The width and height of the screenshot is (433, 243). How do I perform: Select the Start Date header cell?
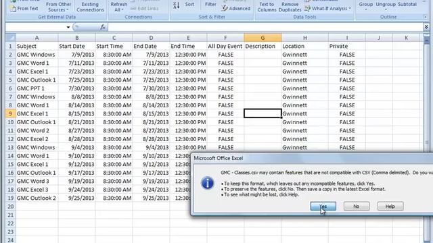click(76, 46)
